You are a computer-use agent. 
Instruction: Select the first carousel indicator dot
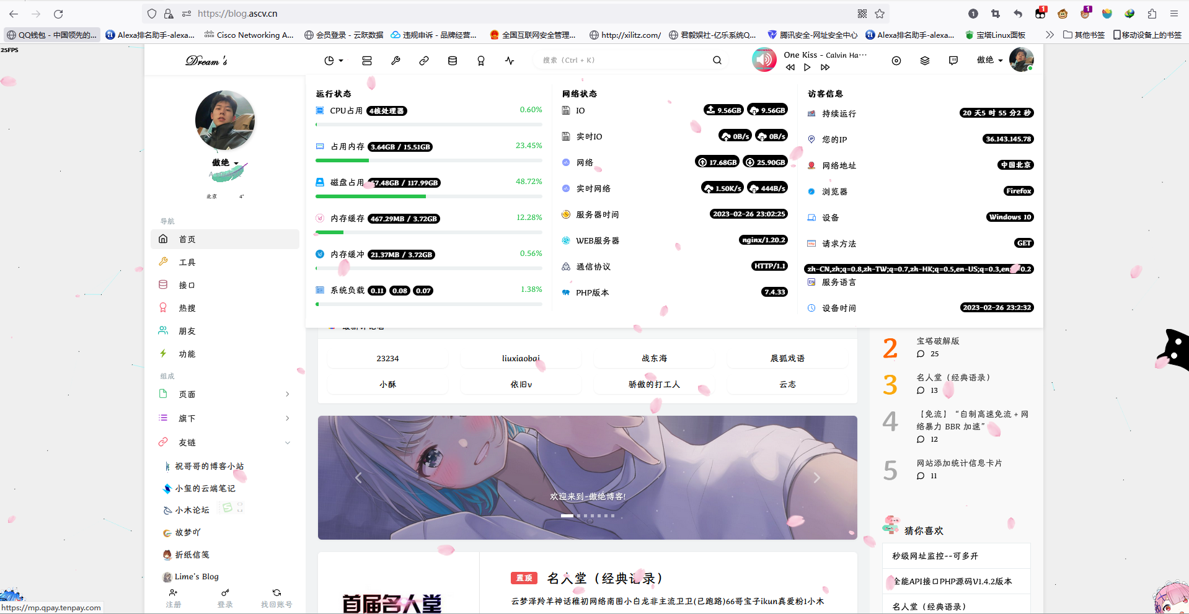pos(567,515)
